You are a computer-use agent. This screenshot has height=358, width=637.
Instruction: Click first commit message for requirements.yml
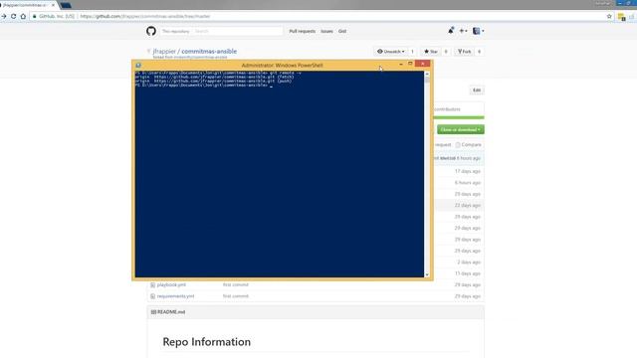tap(236, 296)
